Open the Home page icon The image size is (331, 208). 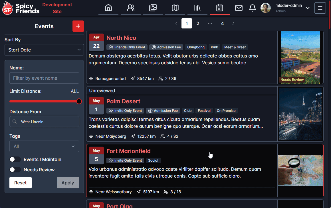pyautogui.click(x=108, y=8)
